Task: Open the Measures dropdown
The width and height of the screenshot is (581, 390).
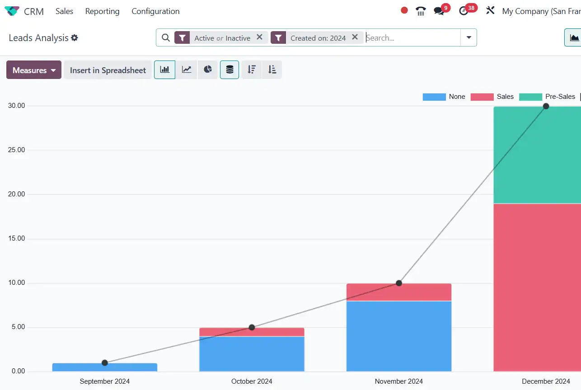Action: [34, 70]
